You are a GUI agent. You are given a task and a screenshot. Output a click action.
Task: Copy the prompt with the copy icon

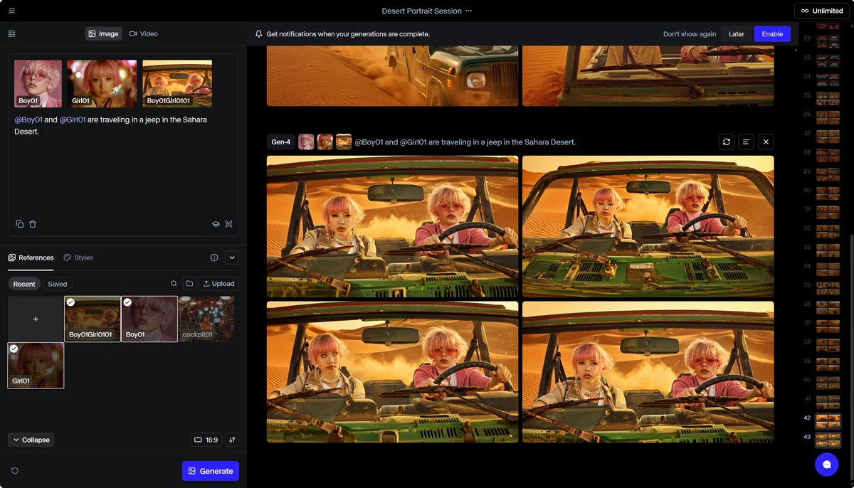tap(20, 224)
